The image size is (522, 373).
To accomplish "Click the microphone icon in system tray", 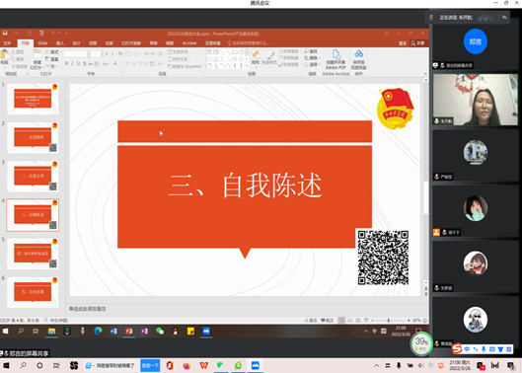I will pos(399,365).
